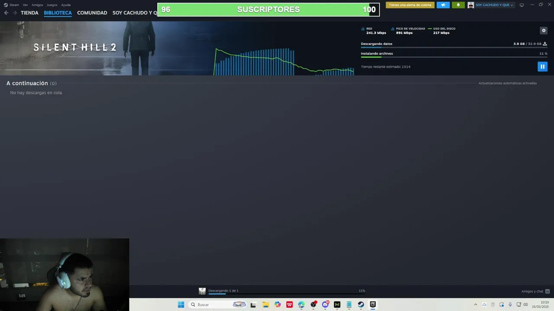Open the black M app in taskbar
Screen dimensions: 554x311
[x=337, y=305]
